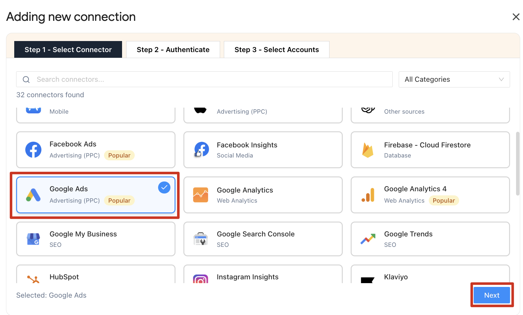The width and height of the screenshot is (523, 315).
Task: Click the Facebook Ads logo icon
Action: click(x=33, y=150)
